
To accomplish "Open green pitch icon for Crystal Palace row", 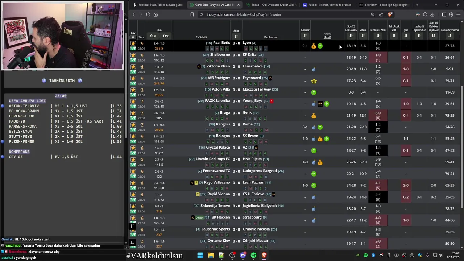I will (x=133, y=153).
